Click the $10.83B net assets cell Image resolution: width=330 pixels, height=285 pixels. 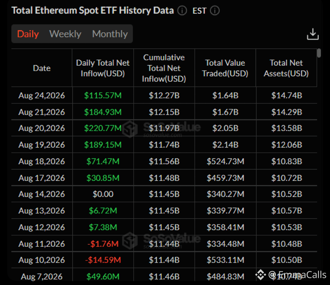287,161
